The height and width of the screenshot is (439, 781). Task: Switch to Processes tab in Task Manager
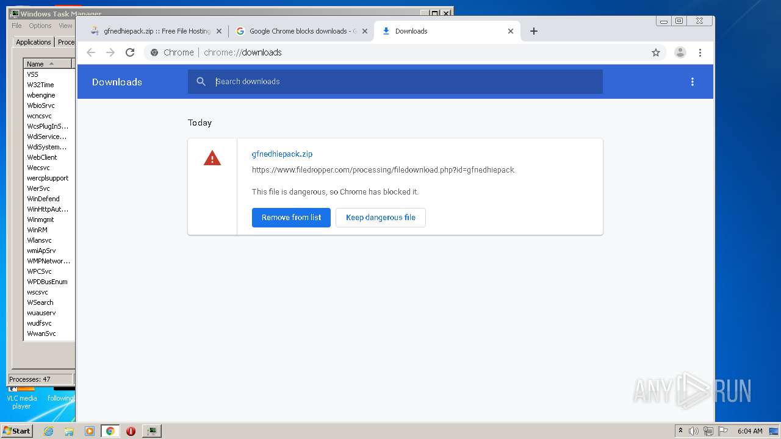(65, 42)
